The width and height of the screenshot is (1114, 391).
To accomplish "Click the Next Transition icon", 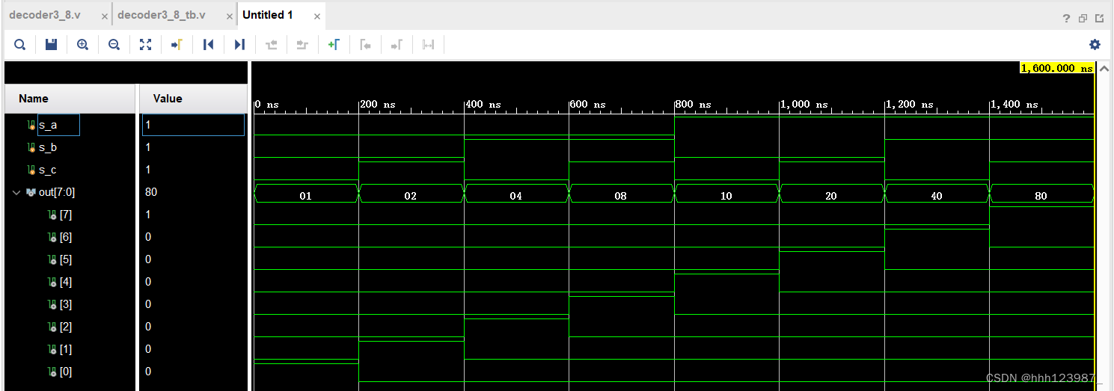I will 302,45.
